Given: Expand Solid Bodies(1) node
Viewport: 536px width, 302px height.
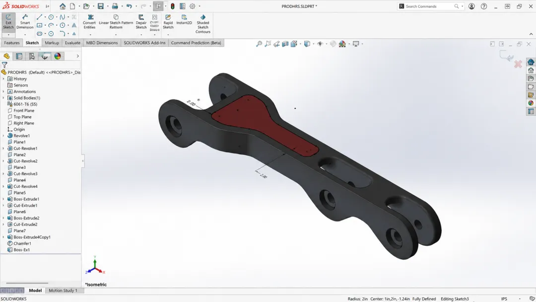Looking at the screenshot, I should tap(3, 98).
